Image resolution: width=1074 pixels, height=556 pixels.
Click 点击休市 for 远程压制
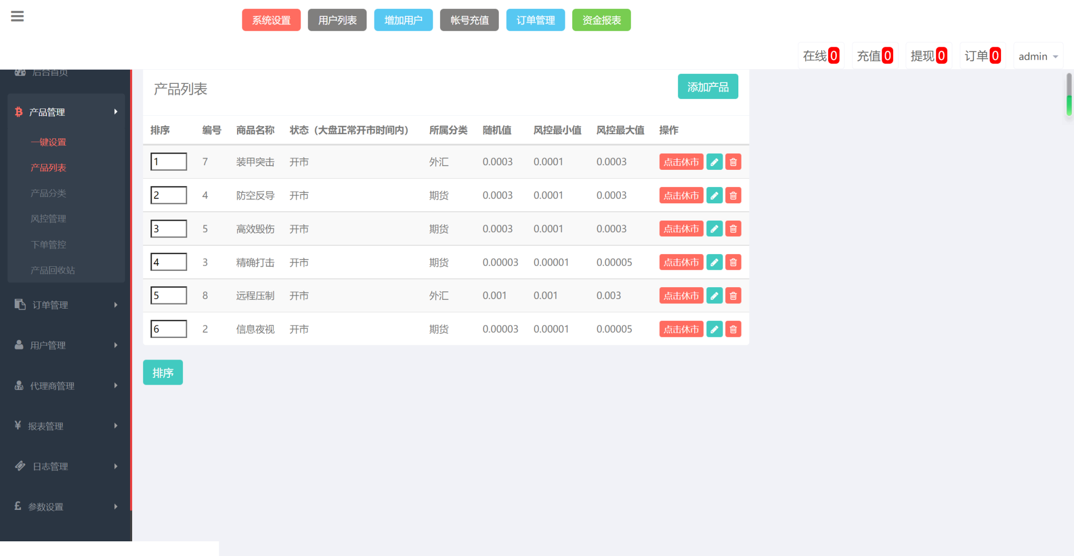tap(681, 296)
